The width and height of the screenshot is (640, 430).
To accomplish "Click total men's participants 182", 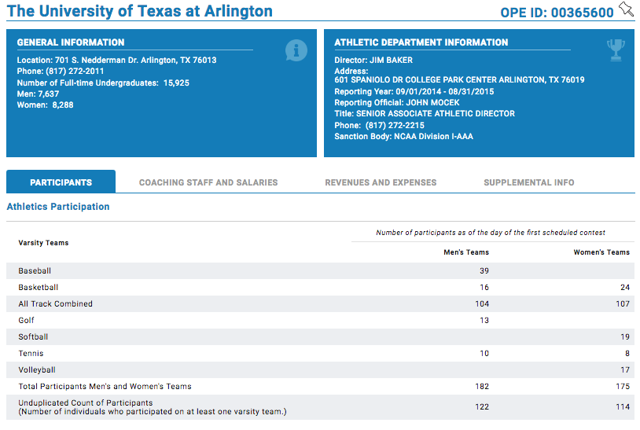I will coord(482,386).
